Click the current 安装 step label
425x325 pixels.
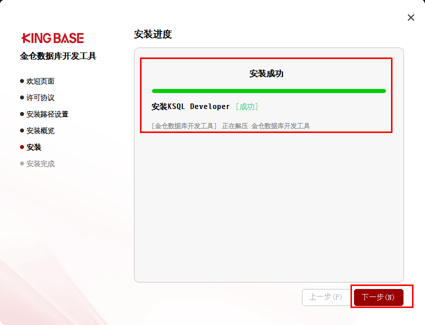tap(34, 147)
